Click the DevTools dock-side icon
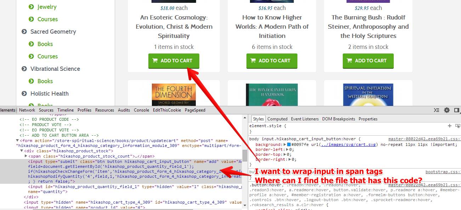The height and width of the screenshot is (210, 461). pyautogui.click(x=457, y=110)
